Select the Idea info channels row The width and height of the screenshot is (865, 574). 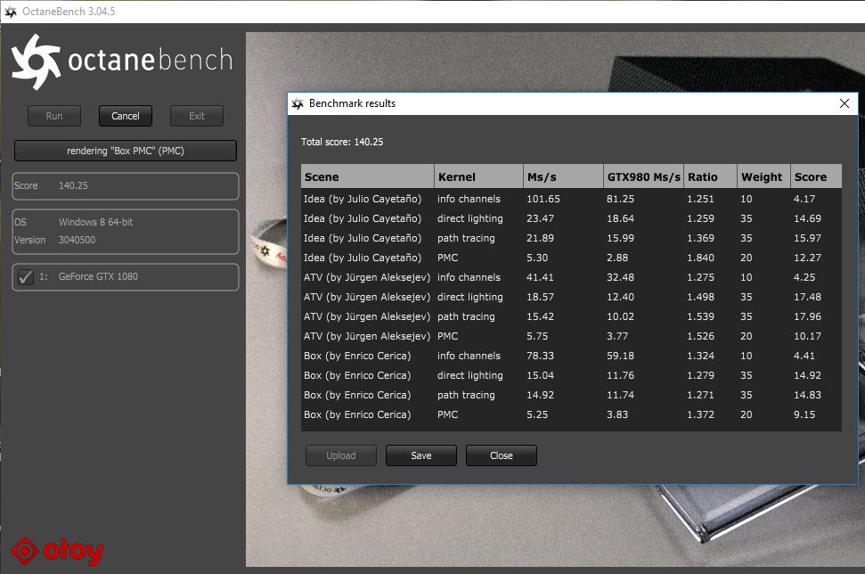572,199
